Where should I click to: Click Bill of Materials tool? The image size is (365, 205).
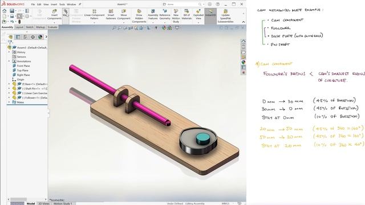[186, 14]
